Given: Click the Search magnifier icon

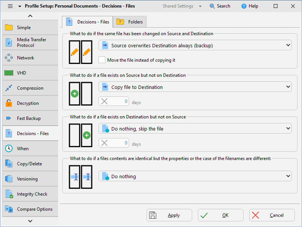Looking at the screenshot, I should 212,6.
